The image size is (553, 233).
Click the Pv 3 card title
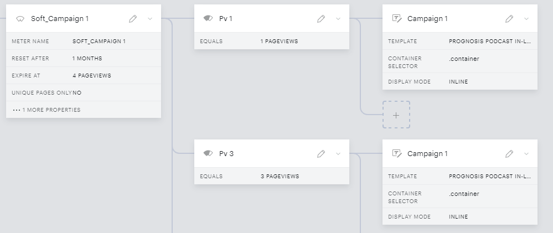(226, 154)
